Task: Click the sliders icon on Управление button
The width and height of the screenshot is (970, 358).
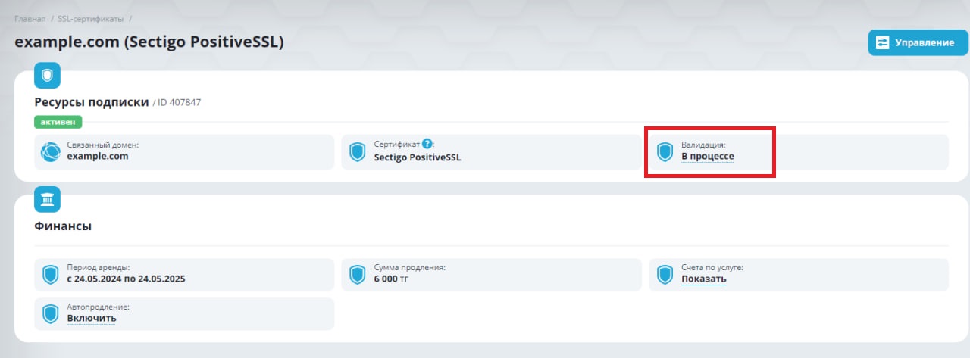Action: click(882, 42)
